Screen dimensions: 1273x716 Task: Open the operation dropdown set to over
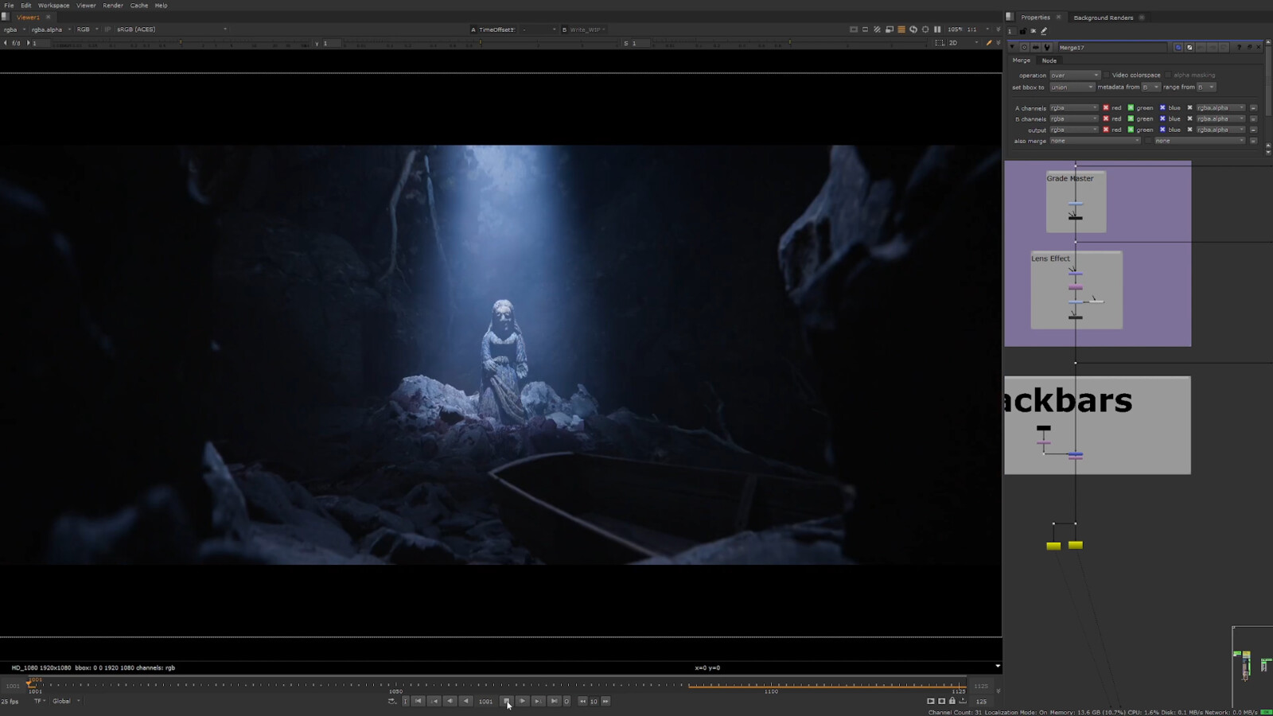click(x=1075, y=76)
